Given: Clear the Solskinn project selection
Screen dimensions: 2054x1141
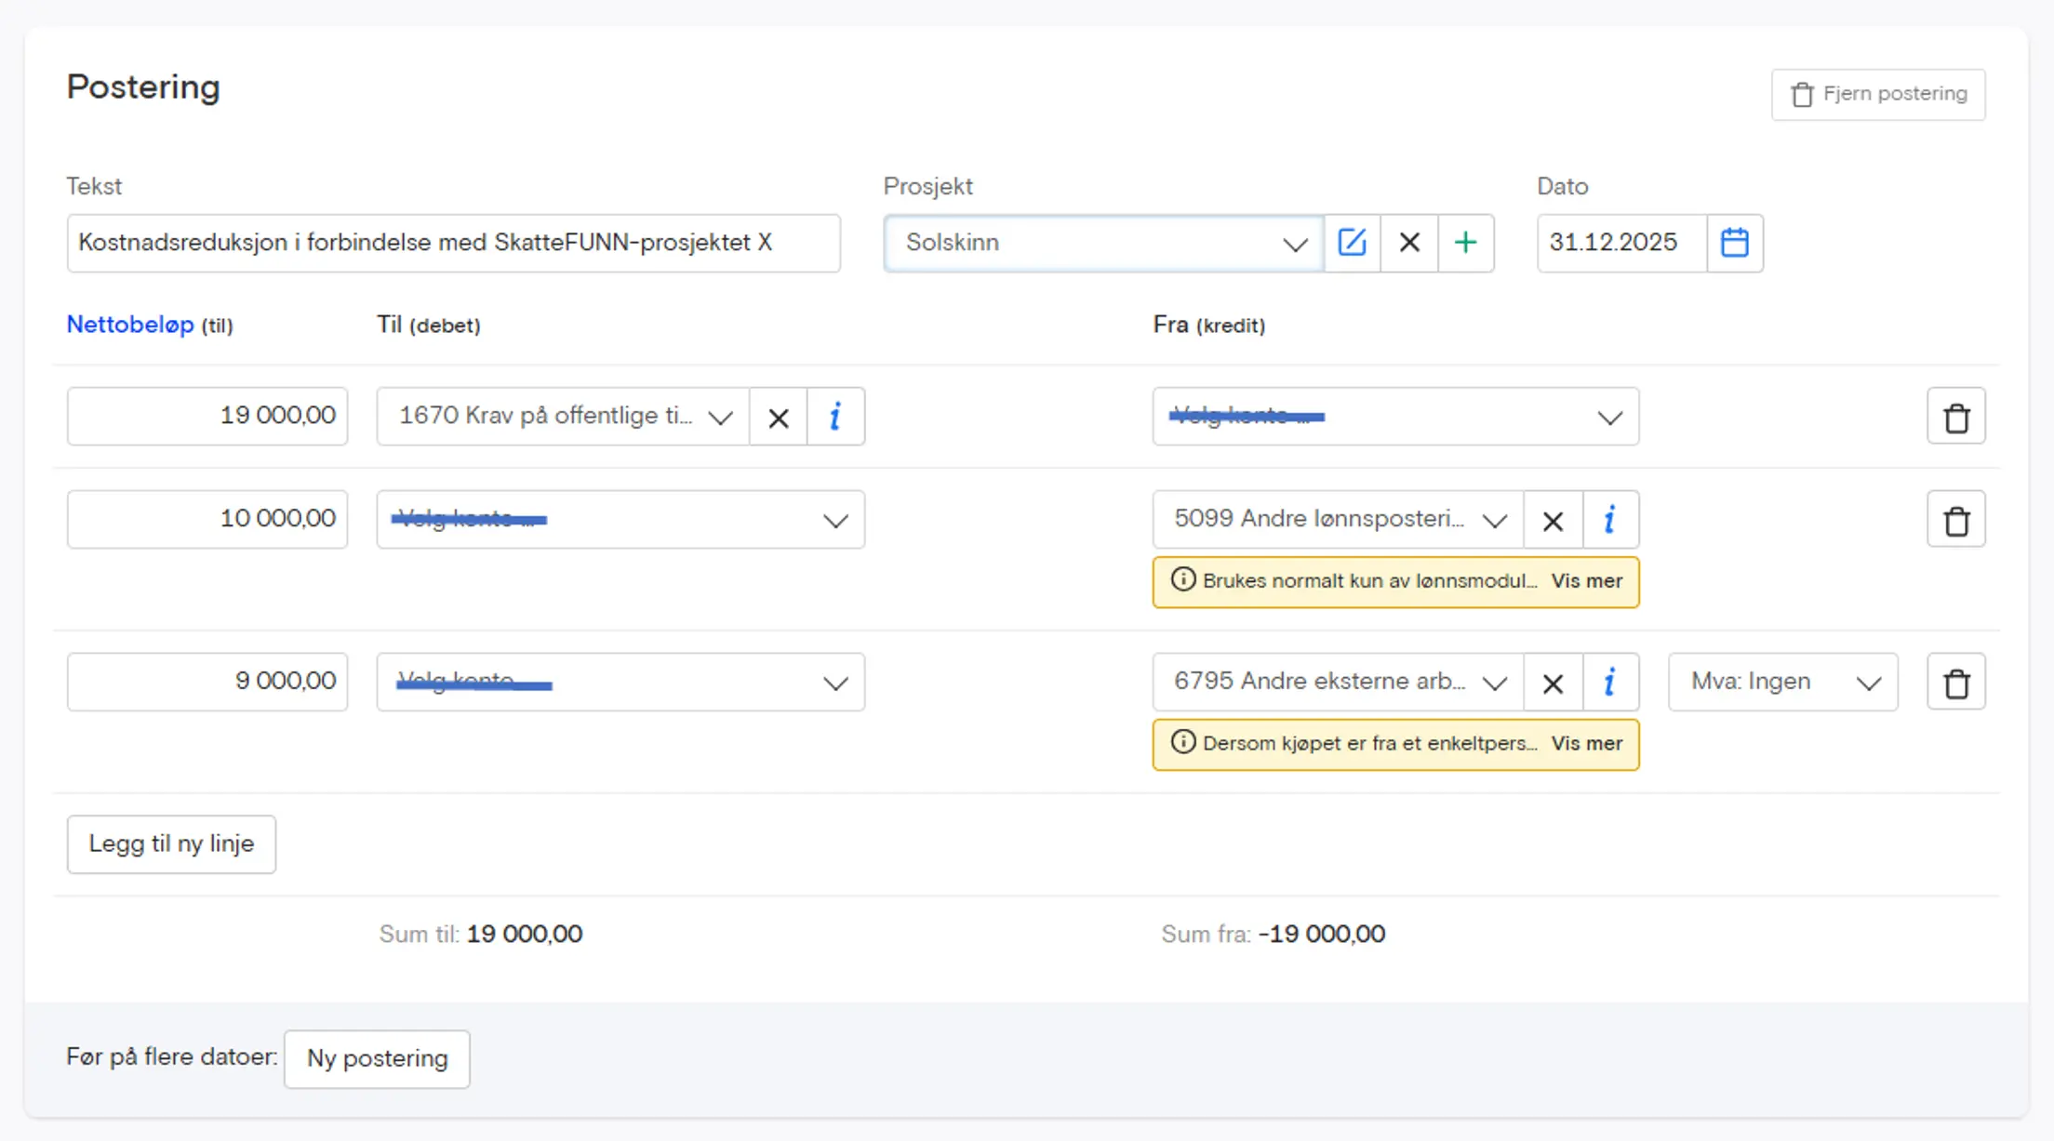Looking at the screenshot, I should point(1409,243).
